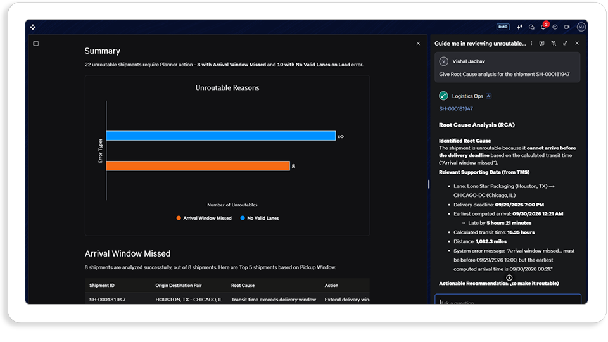
Task: Close the Guide me chat panel
Action: coord(577,44)
